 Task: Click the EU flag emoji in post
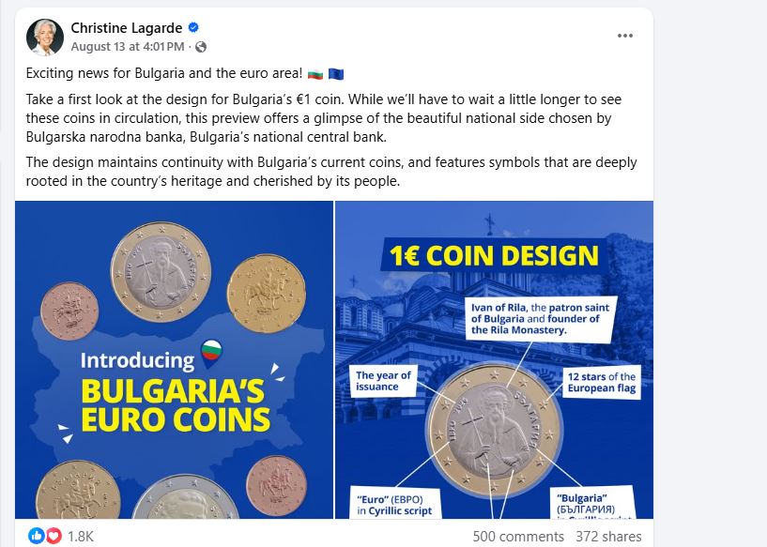click(336, 74)
